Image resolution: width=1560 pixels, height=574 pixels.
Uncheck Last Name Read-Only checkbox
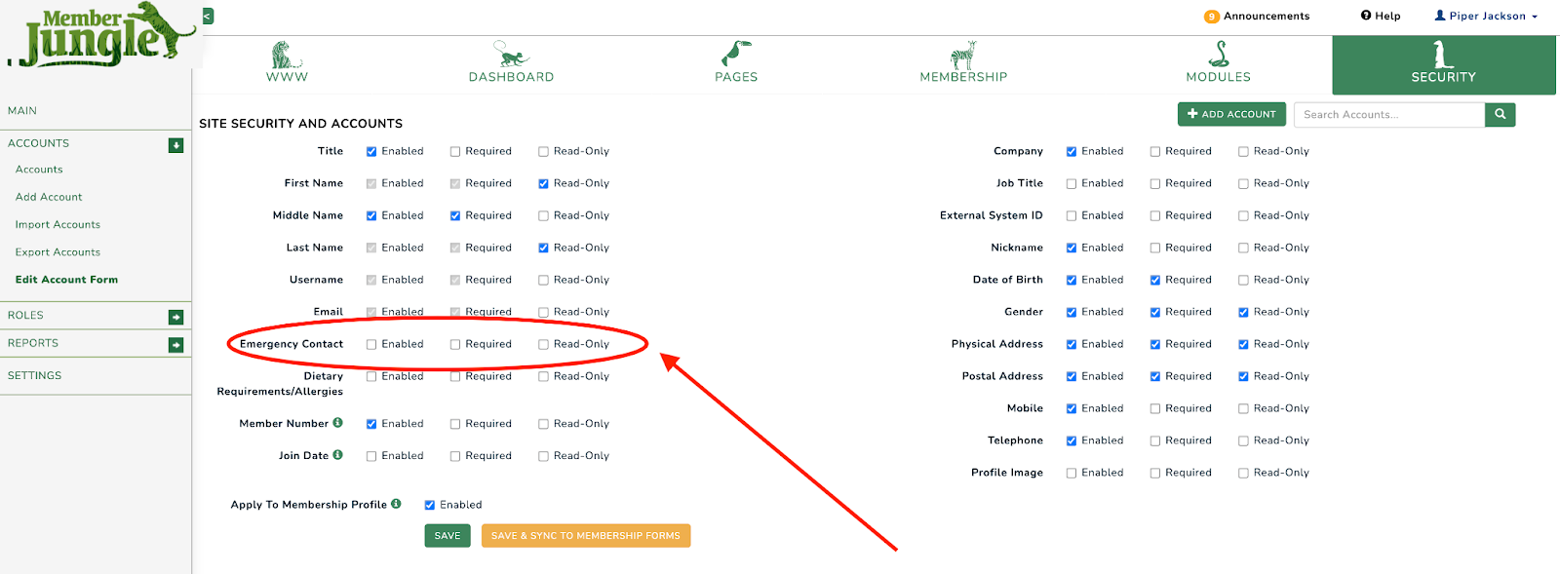pyautogui.click(x=543, y=248)
